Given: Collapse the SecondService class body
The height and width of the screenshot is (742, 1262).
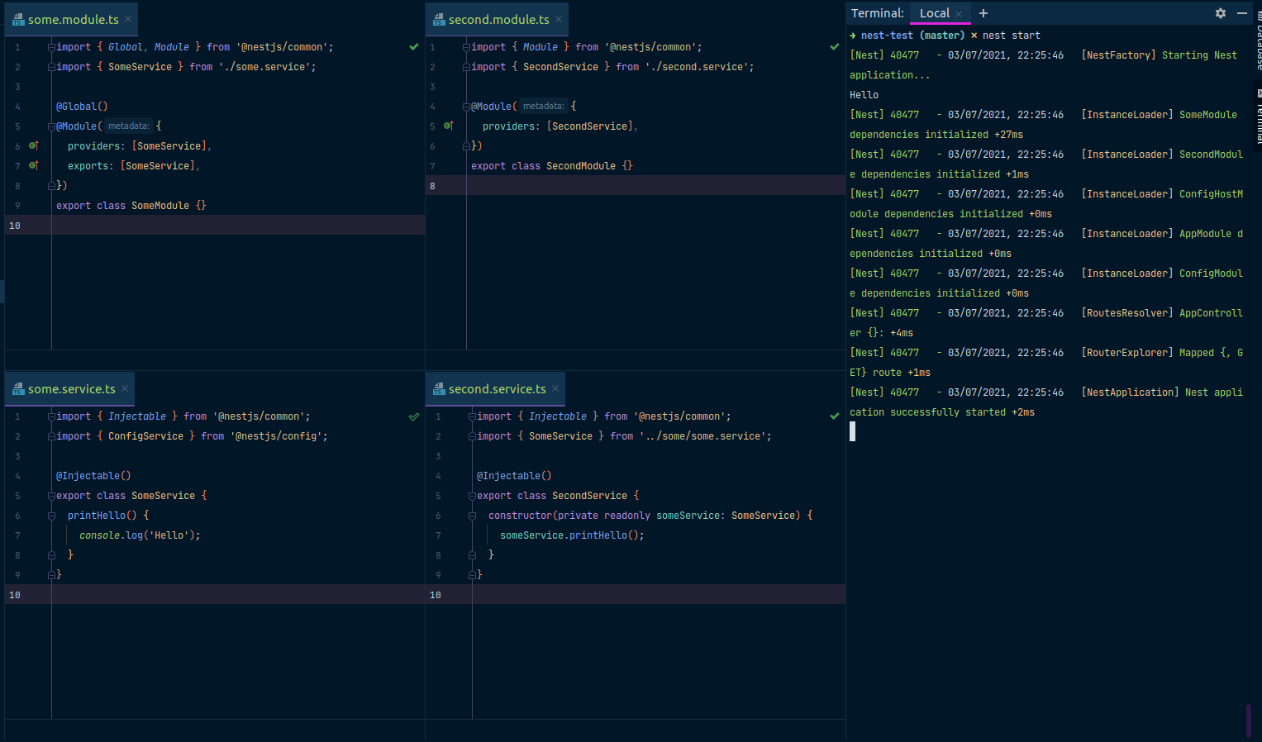Looking at the screenshot, I should coord(472,496).
